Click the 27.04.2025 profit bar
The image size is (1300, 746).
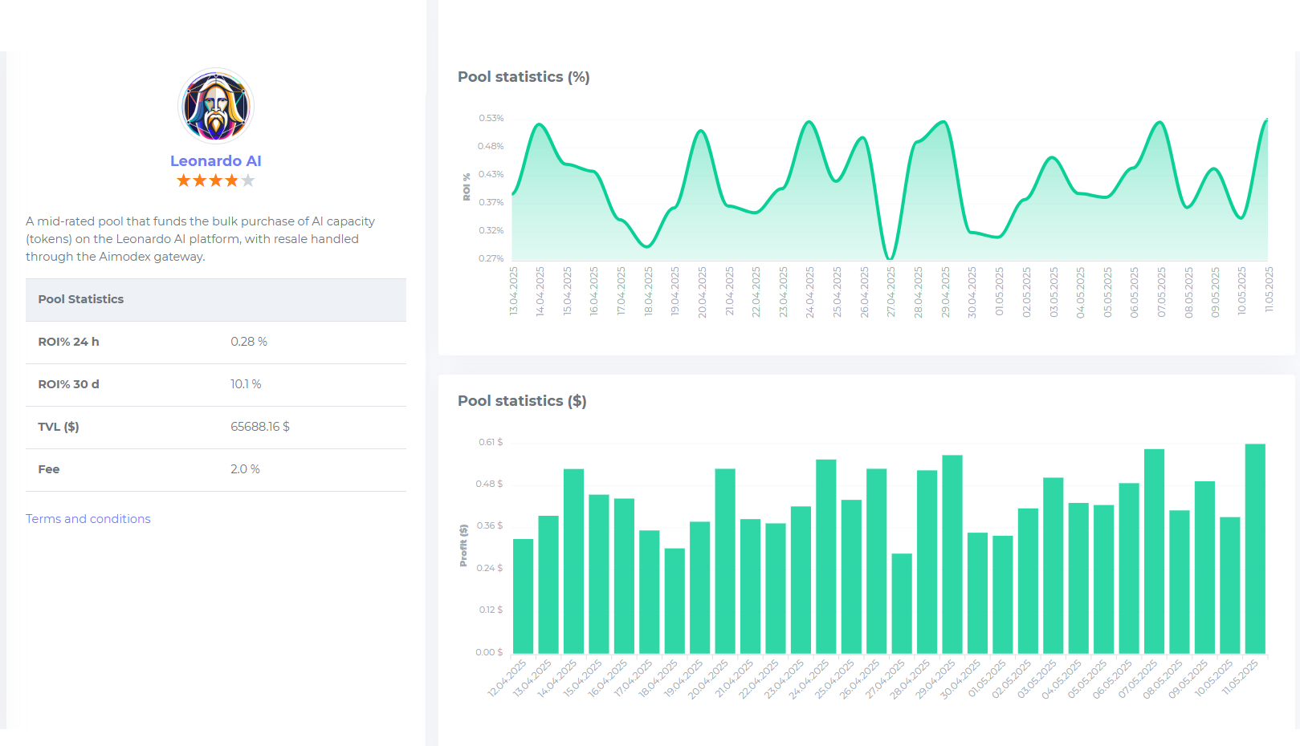tap(902, 603)
